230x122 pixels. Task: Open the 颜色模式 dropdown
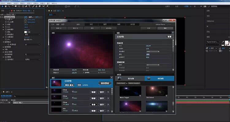tap(32, 35)
